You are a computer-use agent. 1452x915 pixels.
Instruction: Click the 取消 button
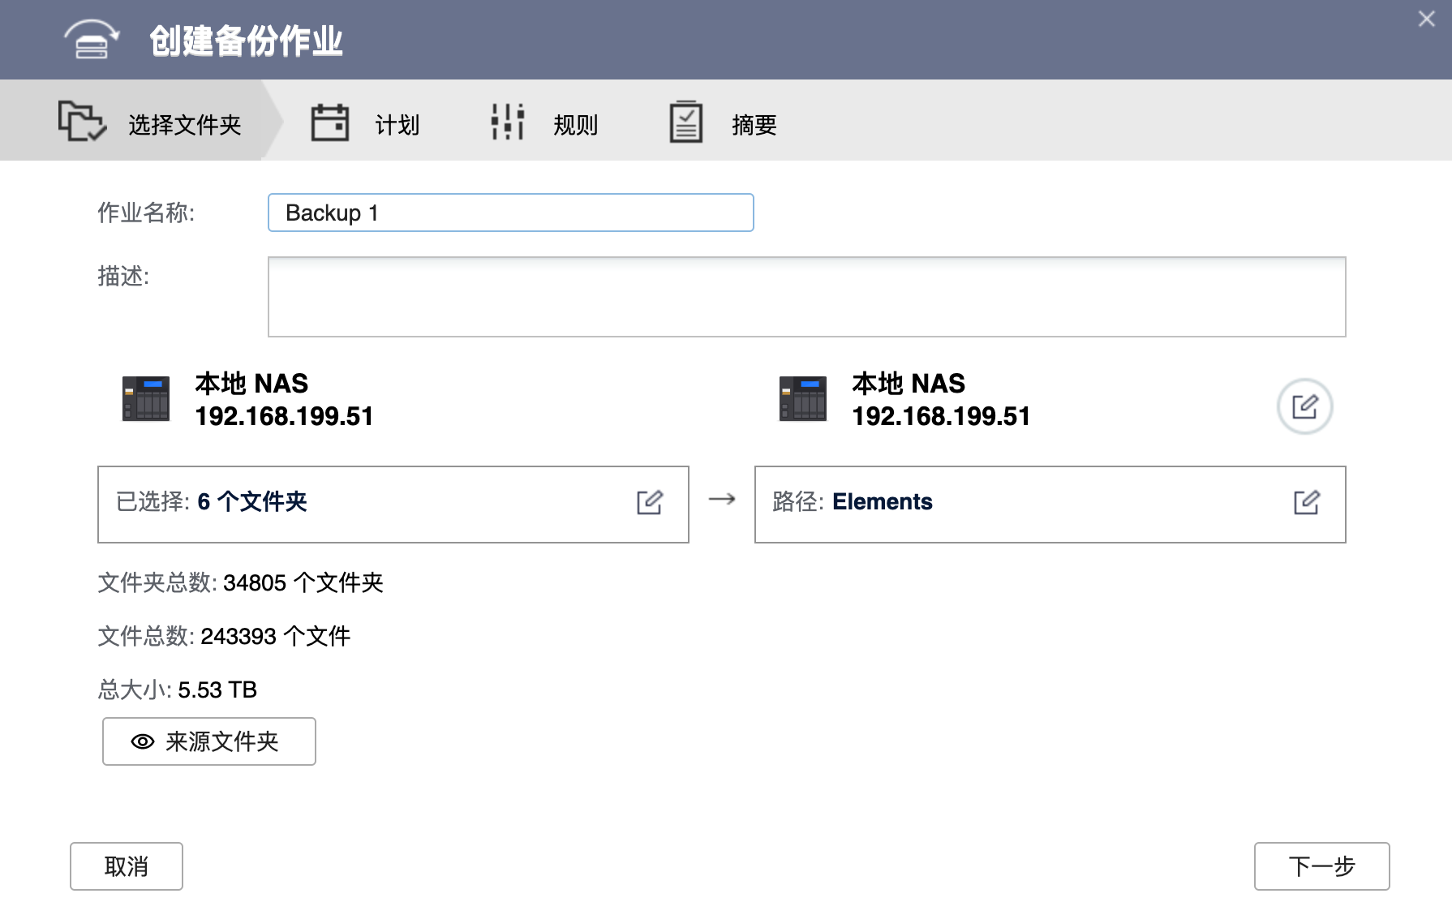(127, 866)
